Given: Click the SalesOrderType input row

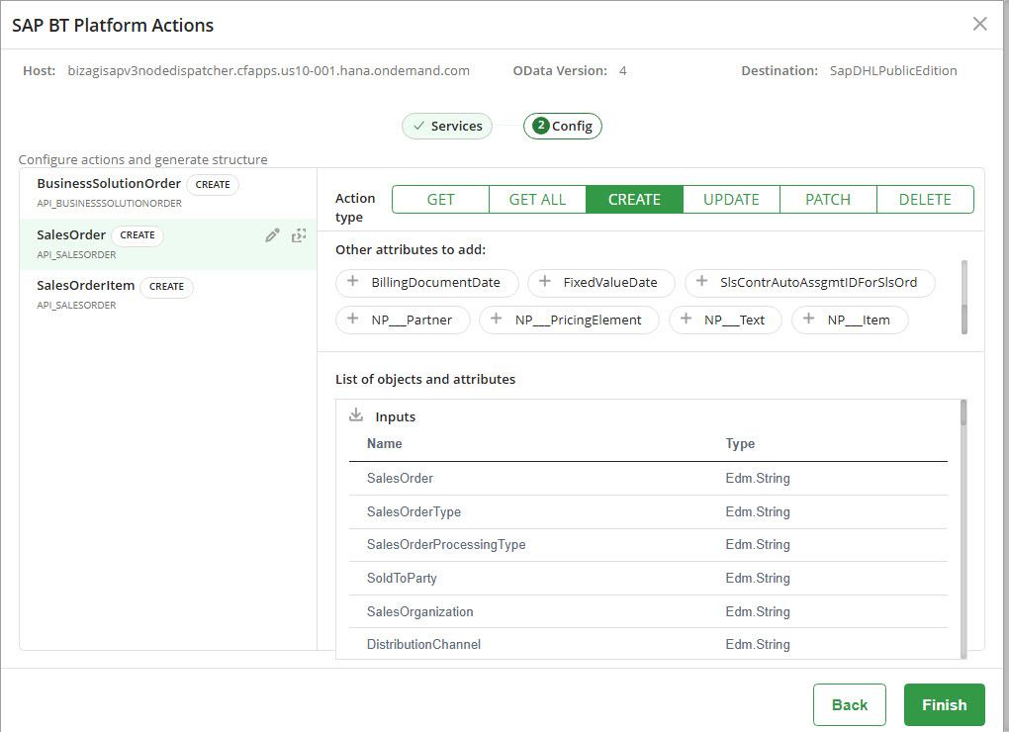Looking at the screenshot, I should (648, 512).
